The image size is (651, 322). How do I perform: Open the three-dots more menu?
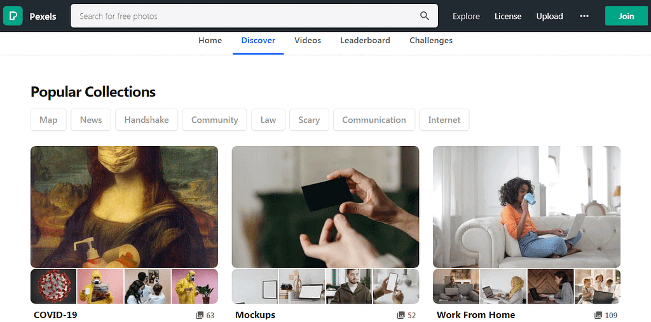coord(584,16)
